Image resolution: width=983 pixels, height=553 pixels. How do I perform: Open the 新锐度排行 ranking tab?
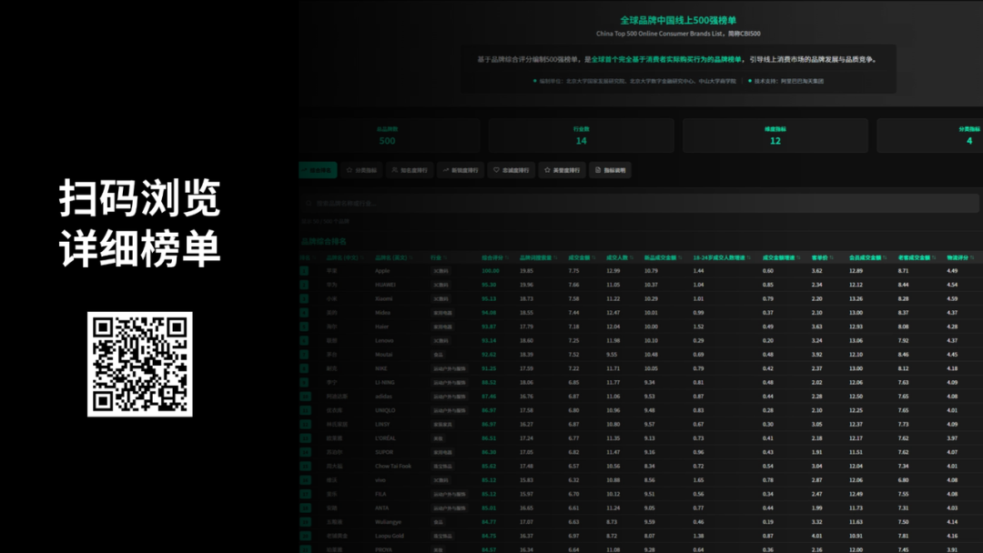(461, 170)
